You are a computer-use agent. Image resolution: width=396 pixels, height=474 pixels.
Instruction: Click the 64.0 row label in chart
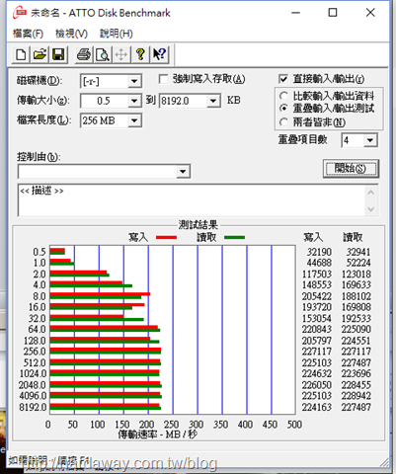click(37, 330)
